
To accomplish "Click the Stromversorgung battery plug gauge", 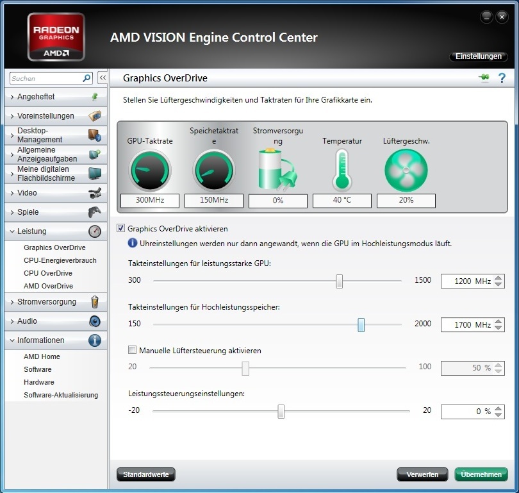I will pos(277,170).
